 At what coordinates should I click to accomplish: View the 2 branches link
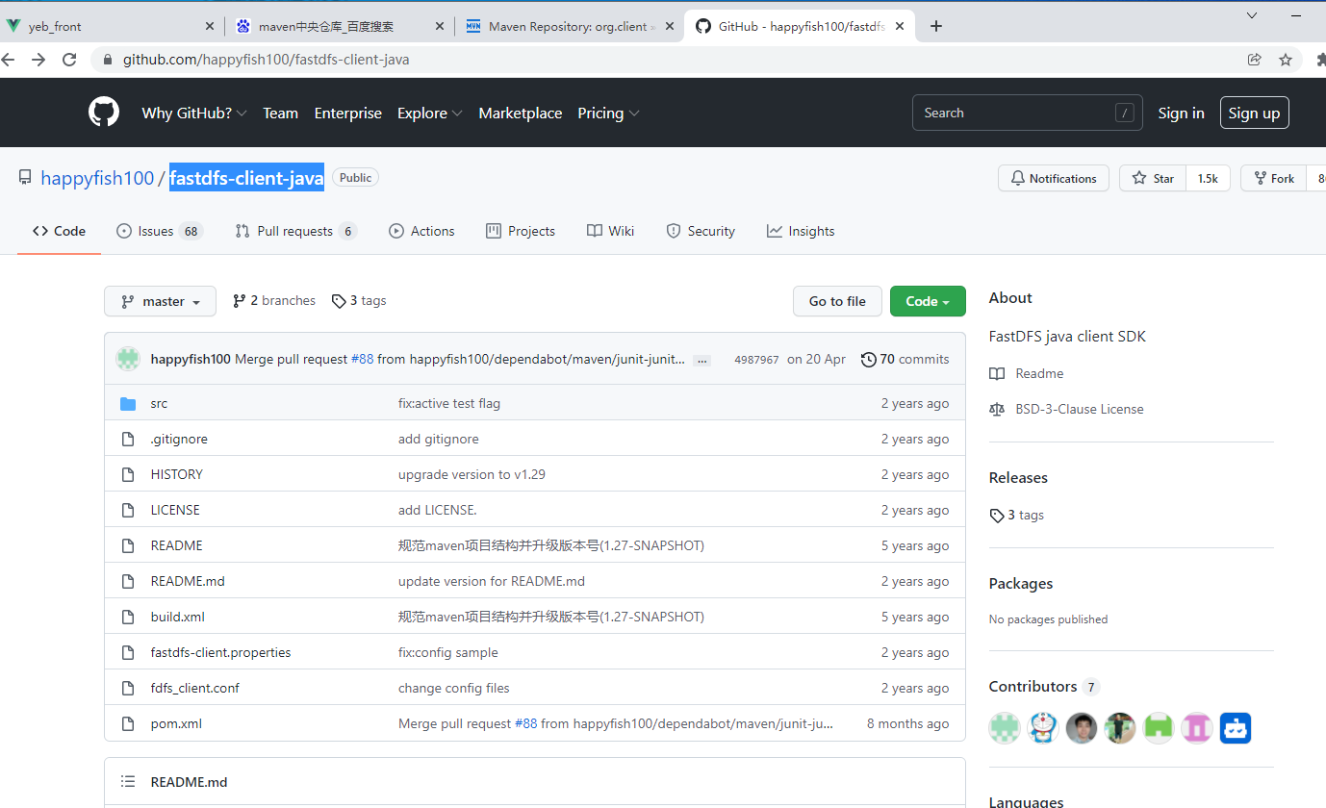coord(274,301)
